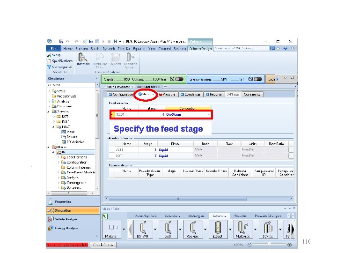337x253 pixels.
Task: Switch to the Configuration tab
Action: [121, 95]
